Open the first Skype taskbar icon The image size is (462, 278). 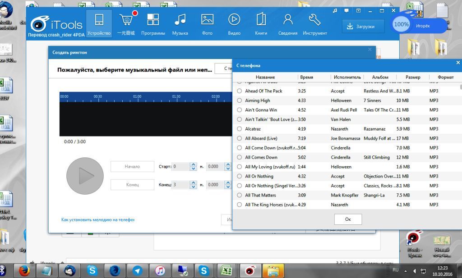coord(92,270)
